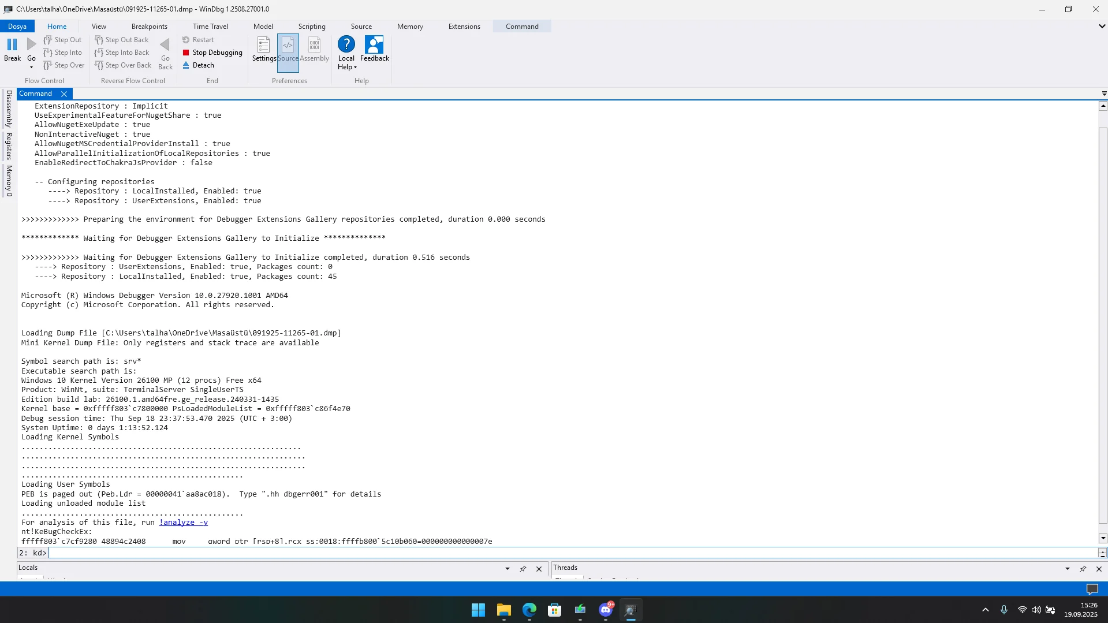Pin the Locals panel

tap(523, 569)
